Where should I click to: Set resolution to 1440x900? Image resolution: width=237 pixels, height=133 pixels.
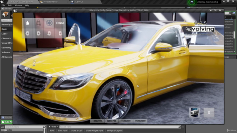(97, 121)
